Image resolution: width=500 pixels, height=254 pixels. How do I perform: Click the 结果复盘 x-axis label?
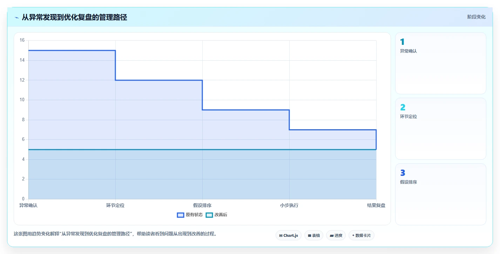376,205
